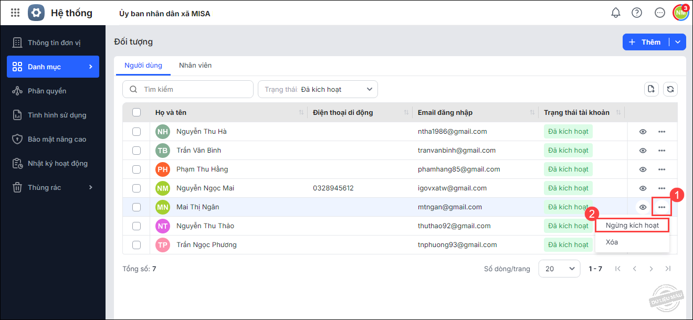Click the user avatar in header
693x320 pixels.
click(x=681, y=13)
